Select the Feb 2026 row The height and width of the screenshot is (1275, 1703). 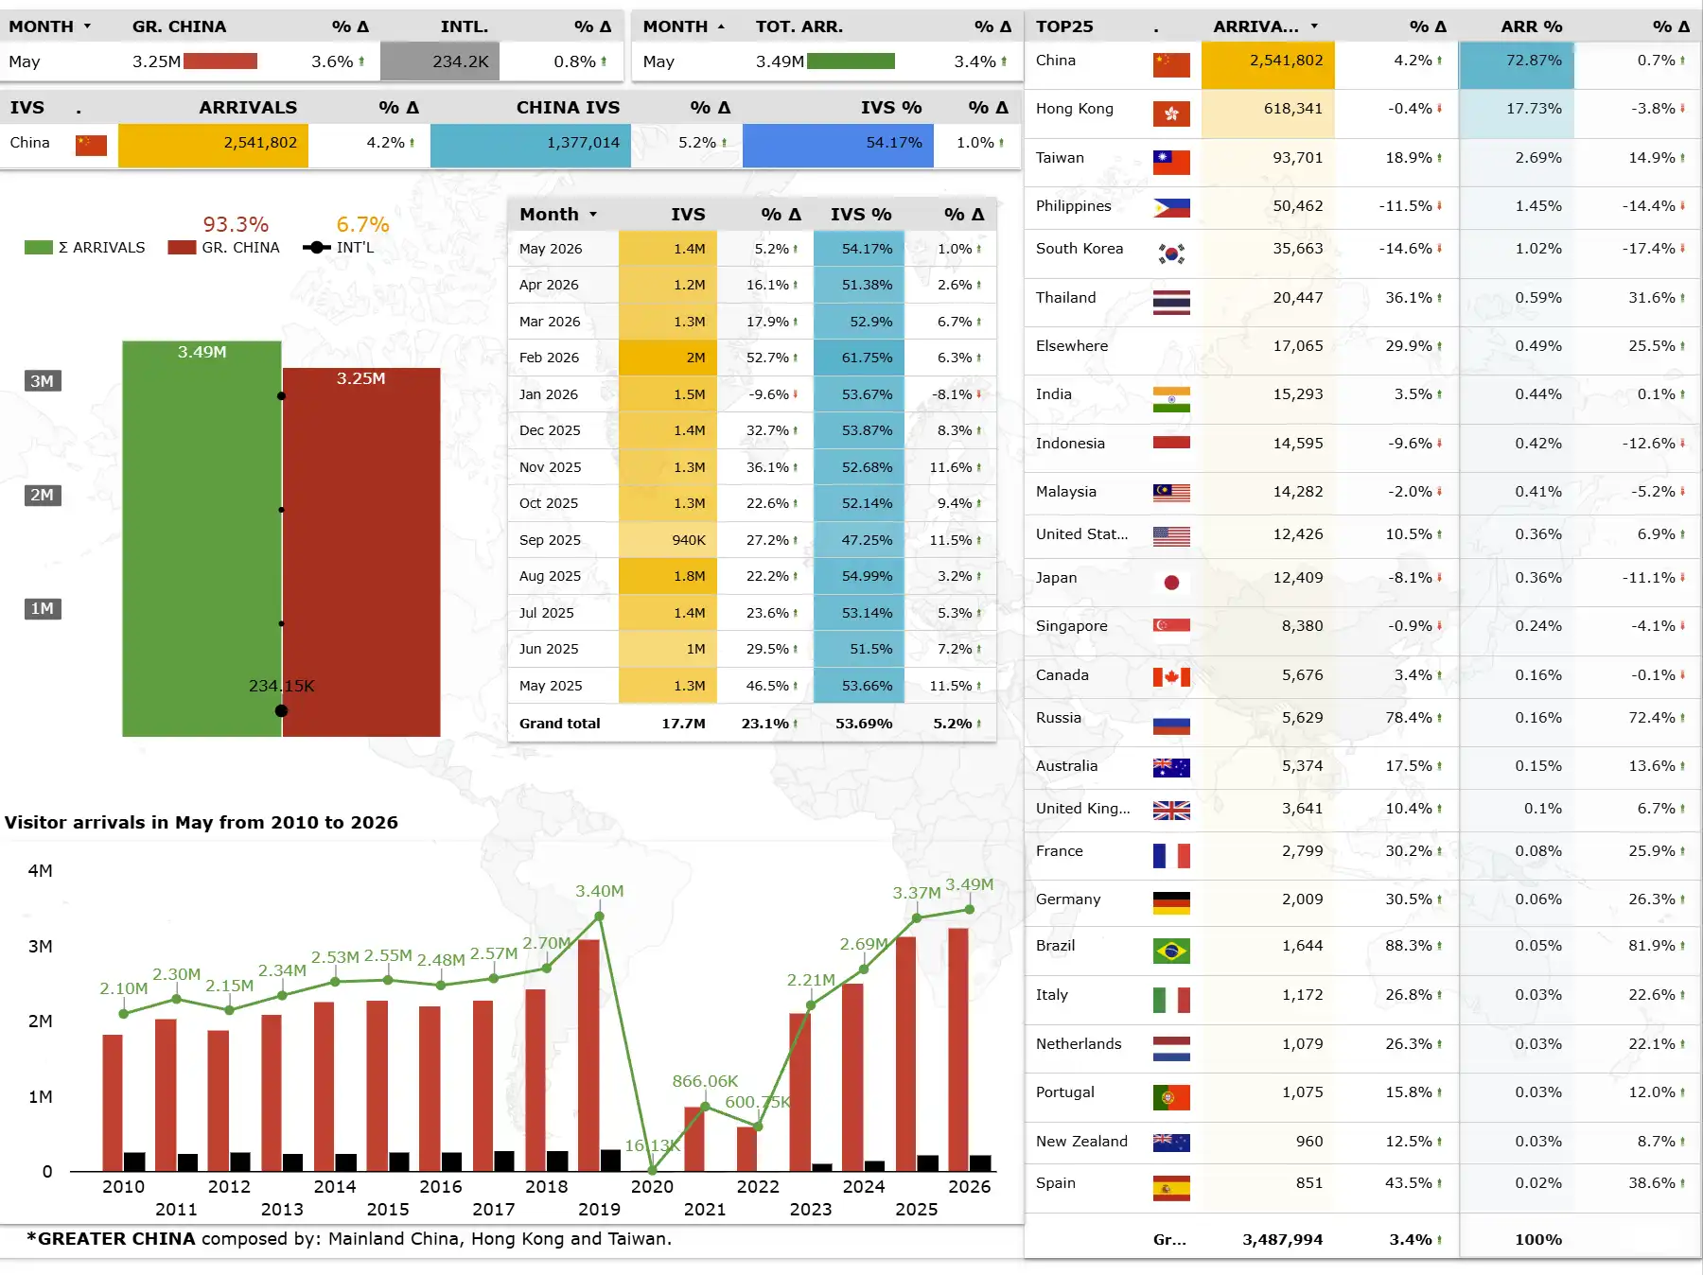coord(752,358)
